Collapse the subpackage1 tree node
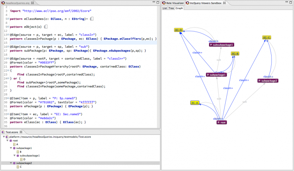 11,148
